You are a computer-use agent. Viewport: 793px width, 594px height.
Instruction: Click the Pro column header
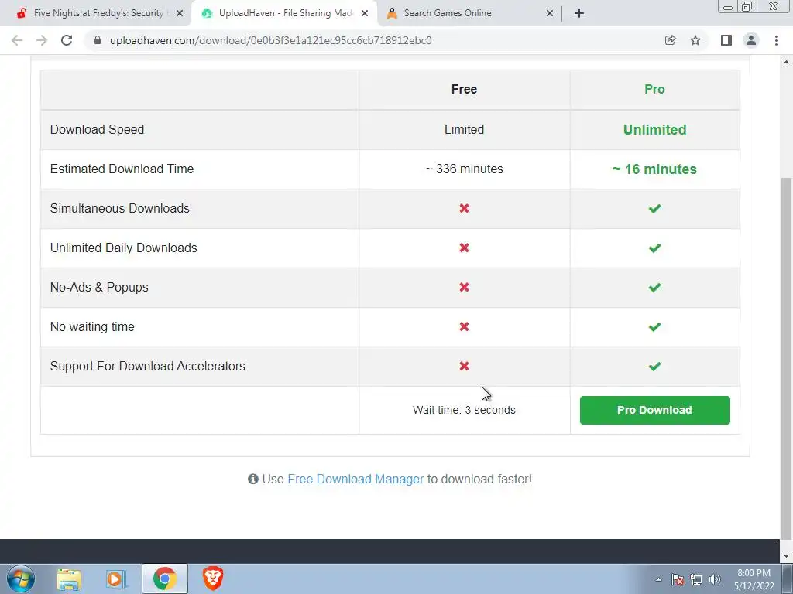click(654, 90)
